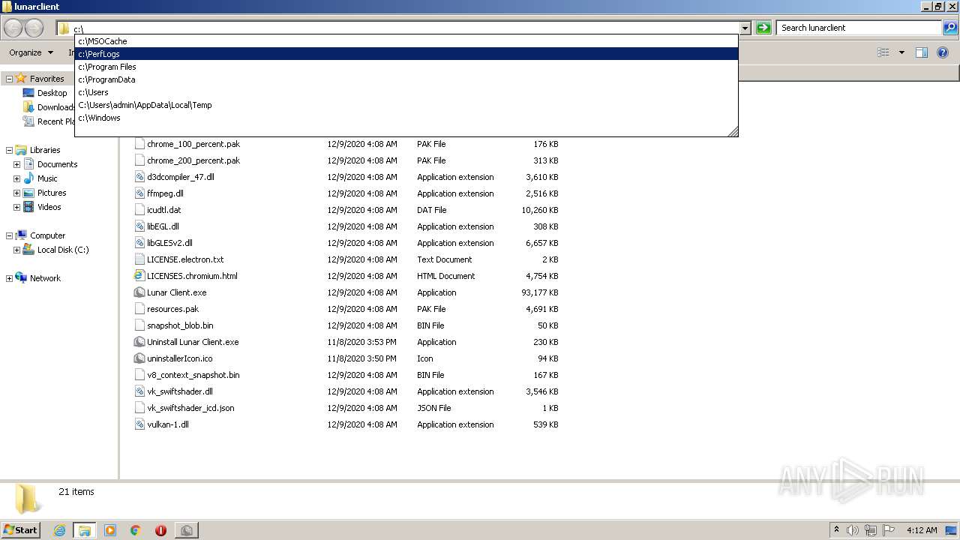Expand the Pictures library node
960x540 pixels.
coord(16,193)
